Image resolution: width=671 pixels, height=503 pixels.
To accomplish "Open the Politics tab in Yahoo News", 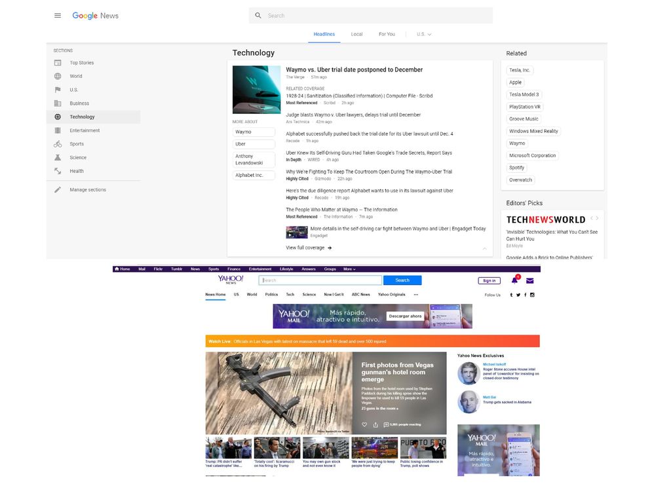I will tap(271, 294).
